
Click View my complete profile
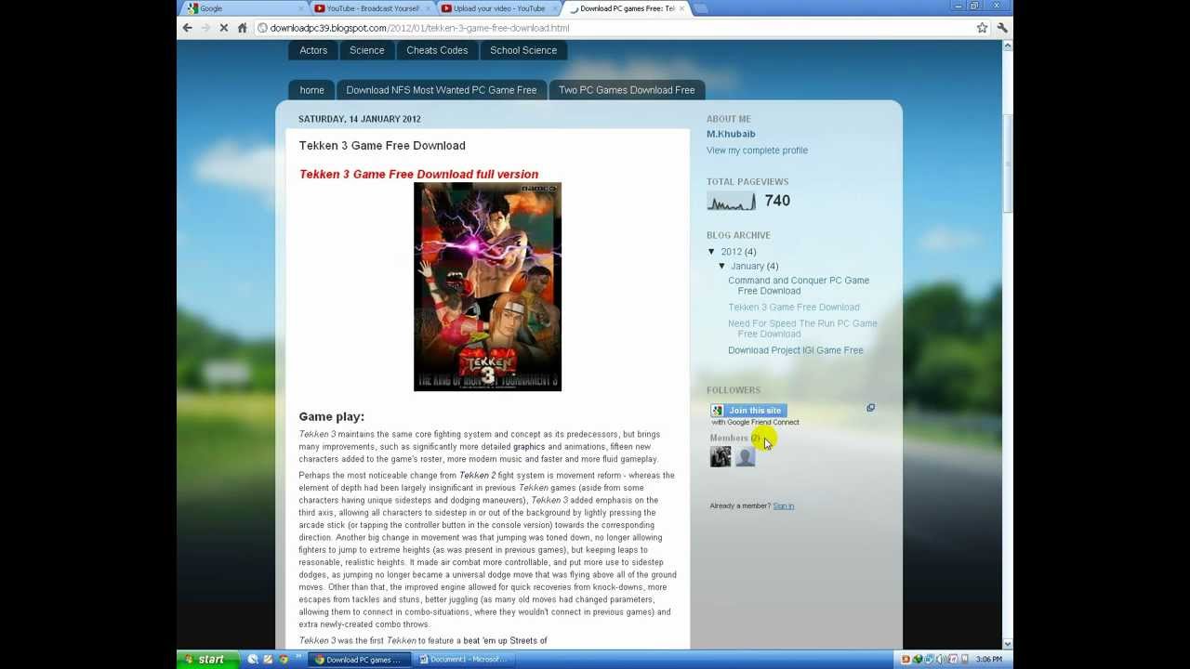click(x=757, y=151)
